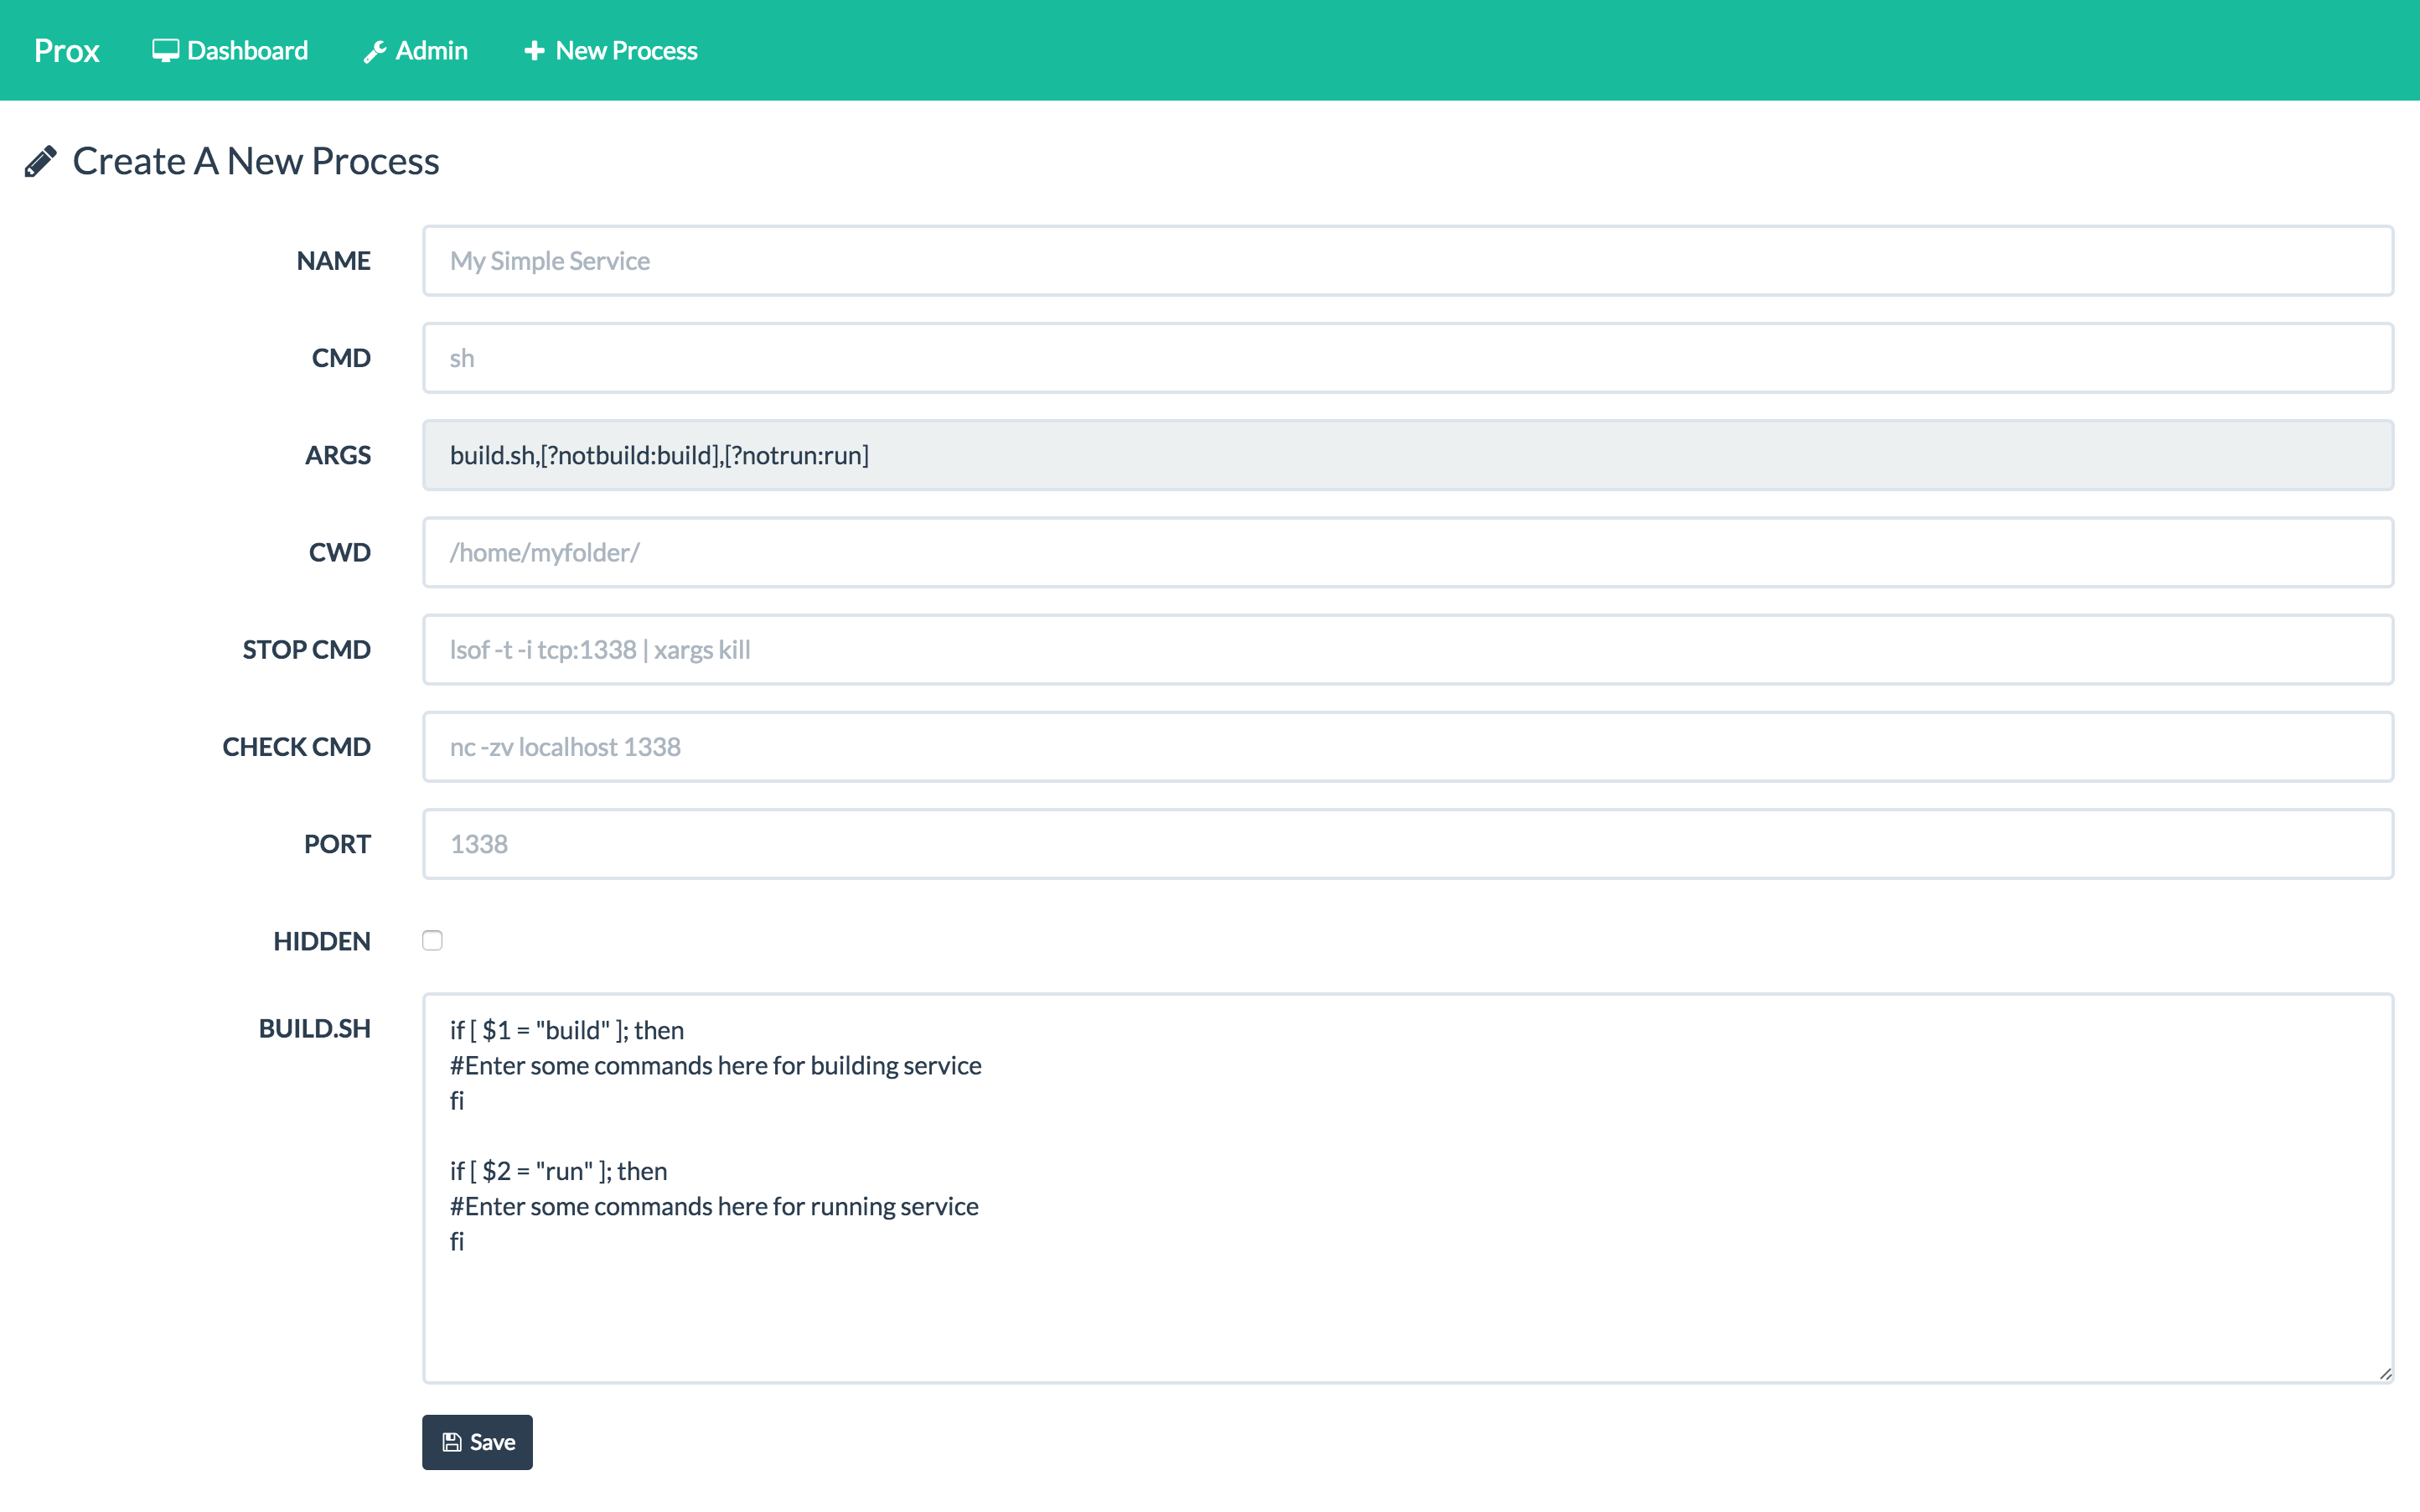Click the pencil icon beside the page heading
2420x1512 pixels.
click(x=40, y=162)
